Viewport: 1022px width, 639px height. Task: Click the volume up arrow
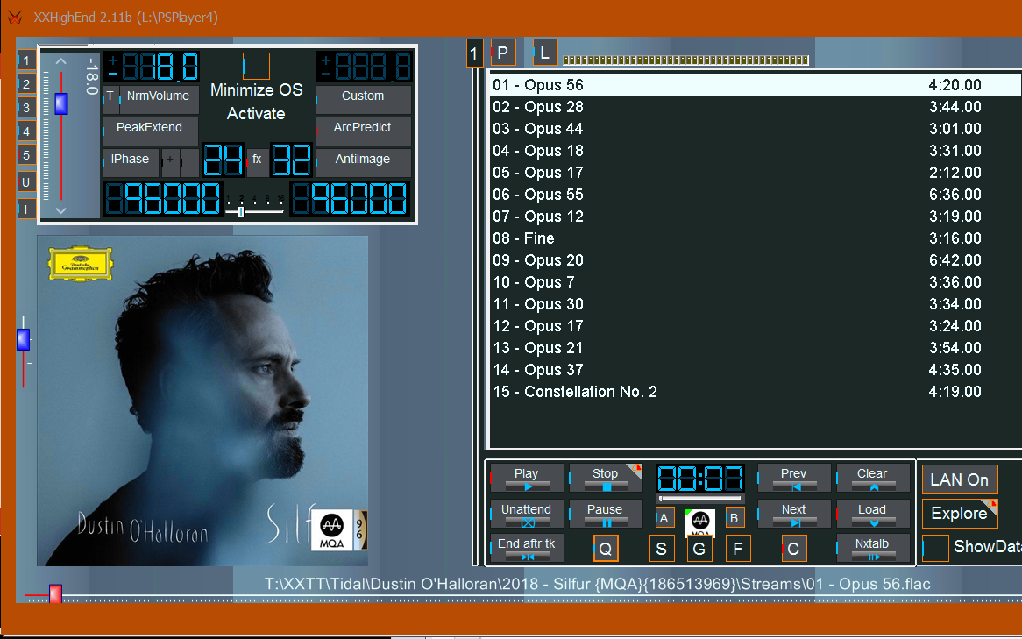(61, 62)
